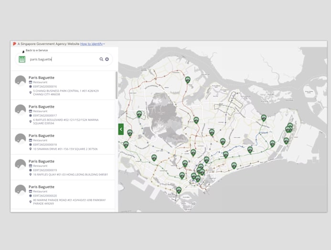The width and height of the screenshot is (331, 250).
Task: Select the southernmost green map pin
Action: point(179,190)
